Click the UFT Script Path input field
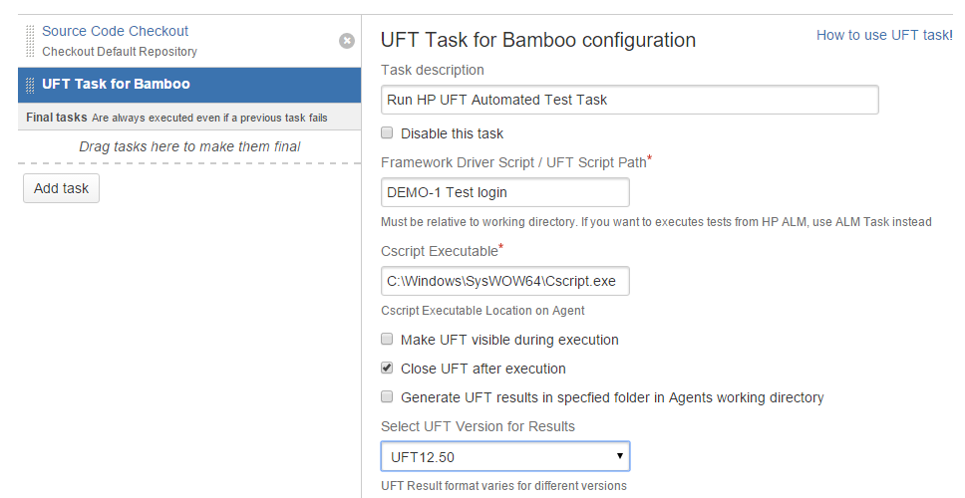 pos(504,192)
